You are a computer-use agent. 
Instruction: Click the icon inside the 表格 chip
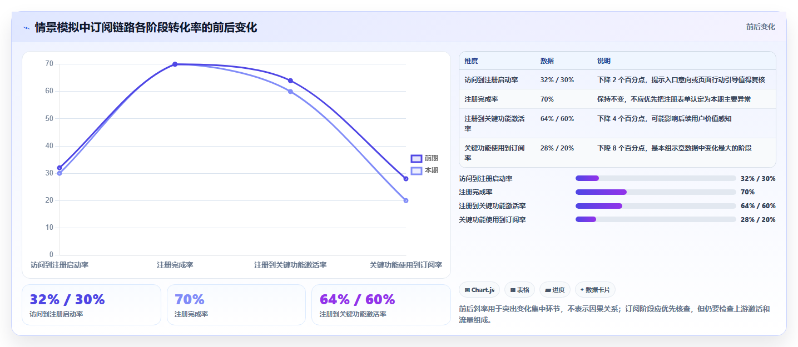point(513,290)
